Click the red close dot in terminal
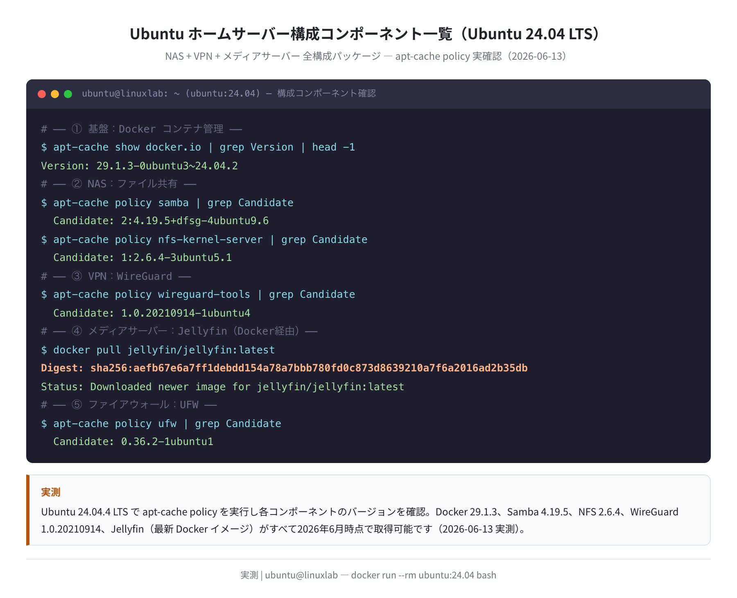Image resolution: width=737 pixels, height=598 pixels. click(42, 94)
